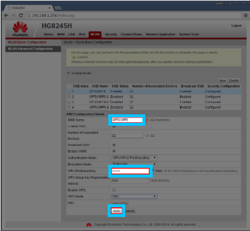Reload the router page
This screenshot has height=231, width=250.
click(21, 15)
